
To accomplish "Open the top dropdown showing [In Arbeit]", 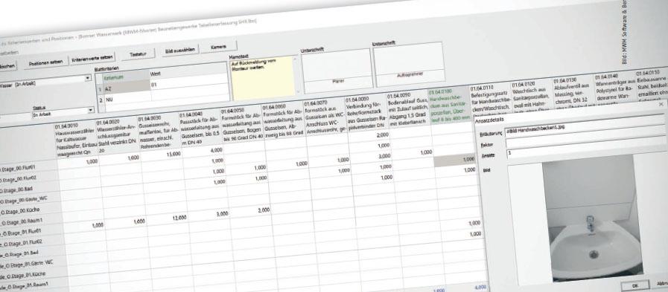I will point(45,80).
